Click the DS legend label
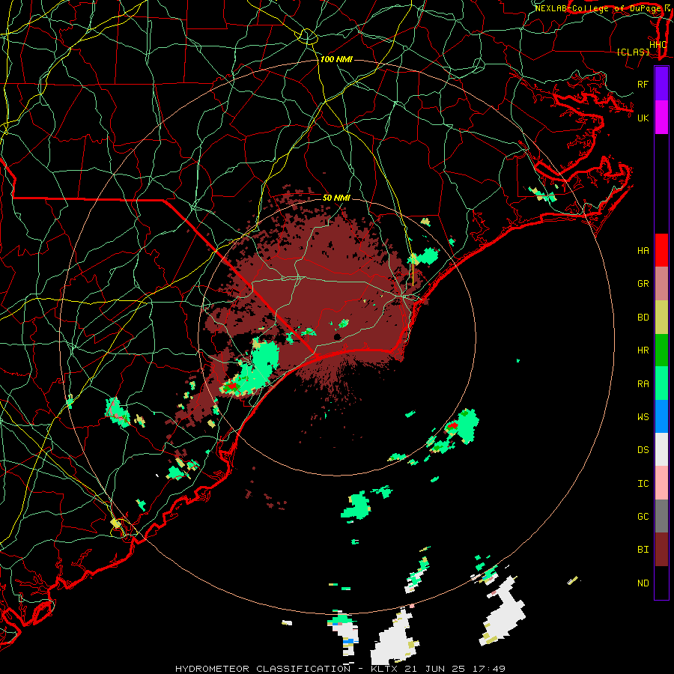Screen dimensions: 674x674 (643, 450)
